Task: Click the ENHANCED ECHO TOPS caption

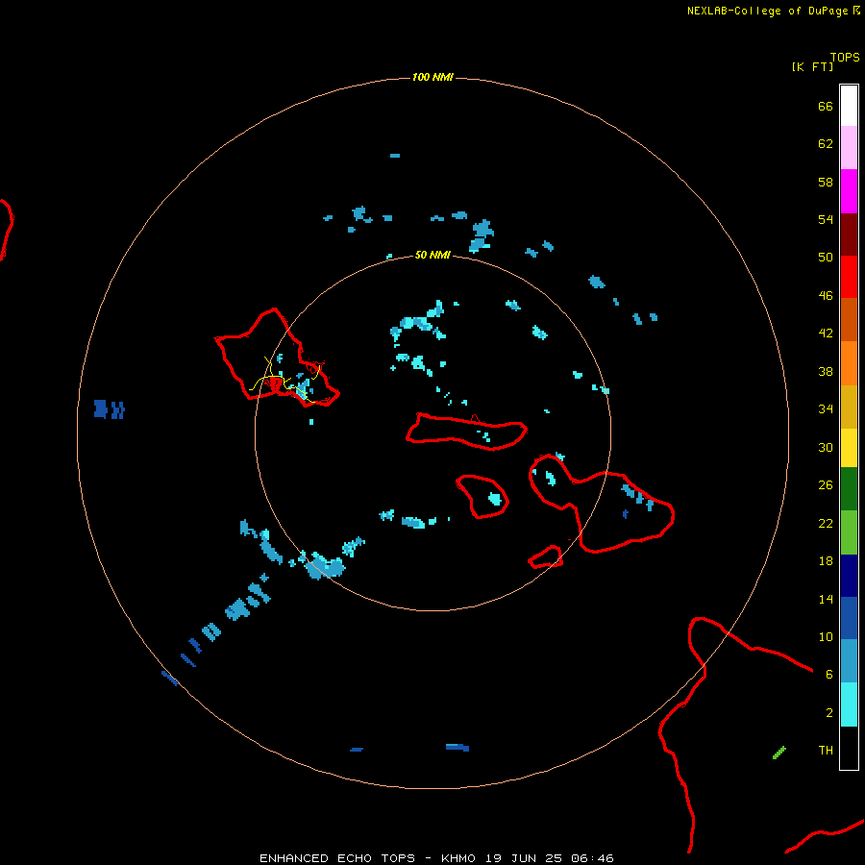Action: pos(337,858)
